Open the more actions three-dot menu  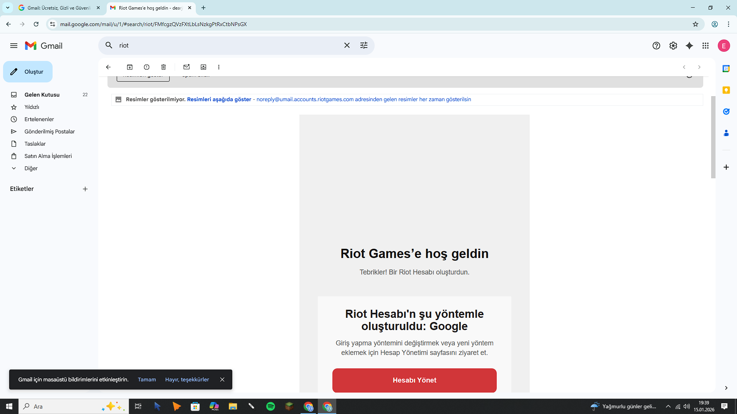point(219,67)
